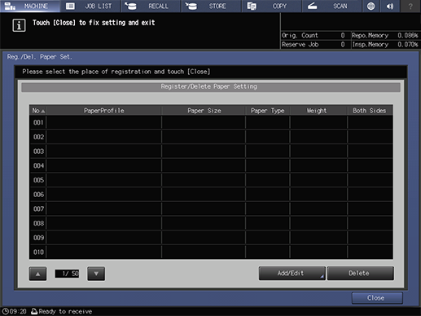Click the Register/Delete Paper Setting title bar
Viewport: 421px width, 316px height.
(x=211, y=87)
